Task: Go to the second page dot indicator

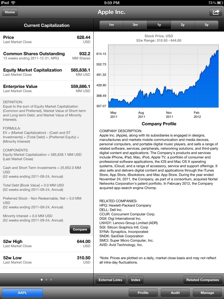Action: click(46, 280)
